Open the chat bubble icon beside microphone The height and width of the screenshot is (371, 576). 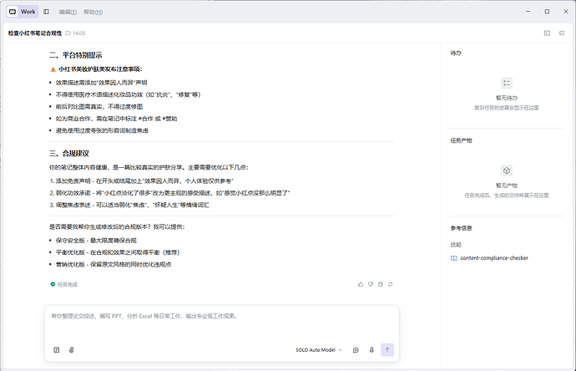pyautogui.click(x=356, y=350)
